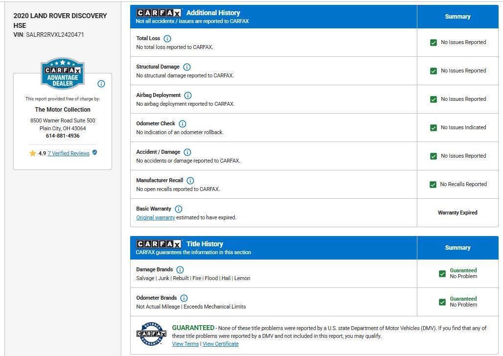Viewport: 503px width, 356px height.
Task: Click the Basic Warranty info icon
Action: pyautogui.click(x=179, y=209)
